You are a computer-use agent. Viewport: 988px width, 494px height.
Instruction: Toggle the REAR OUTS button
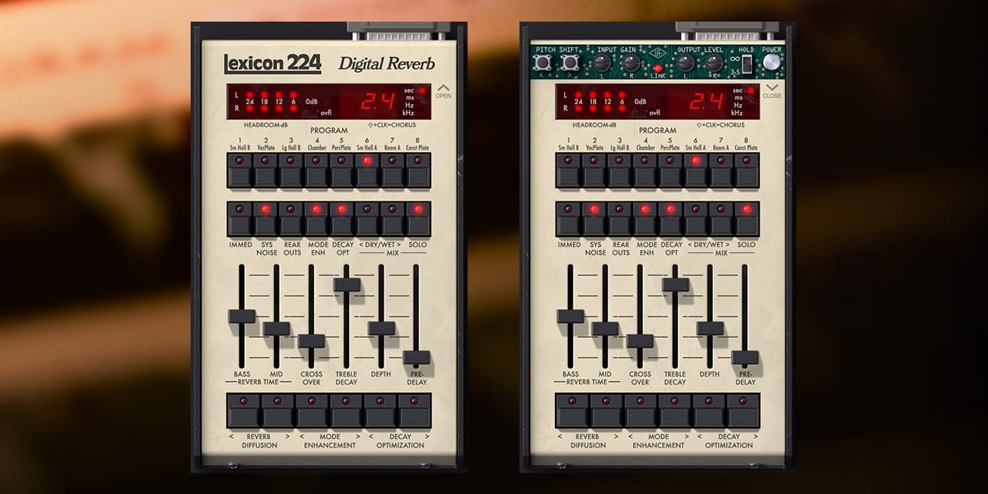(289, 218)
